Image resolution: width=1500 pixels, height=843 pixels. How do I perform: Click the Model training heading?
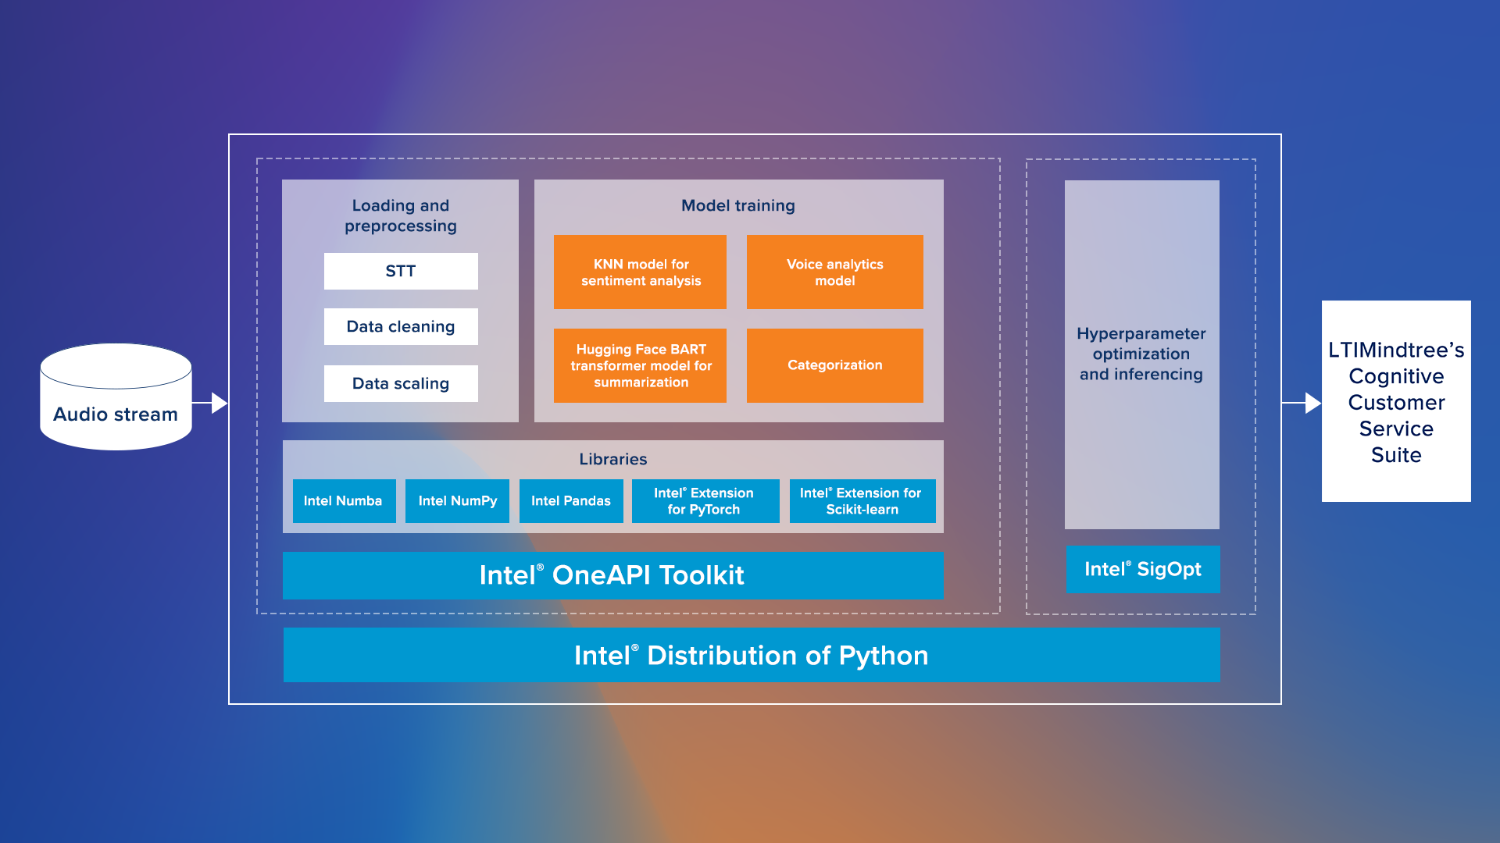coord(738,205)
